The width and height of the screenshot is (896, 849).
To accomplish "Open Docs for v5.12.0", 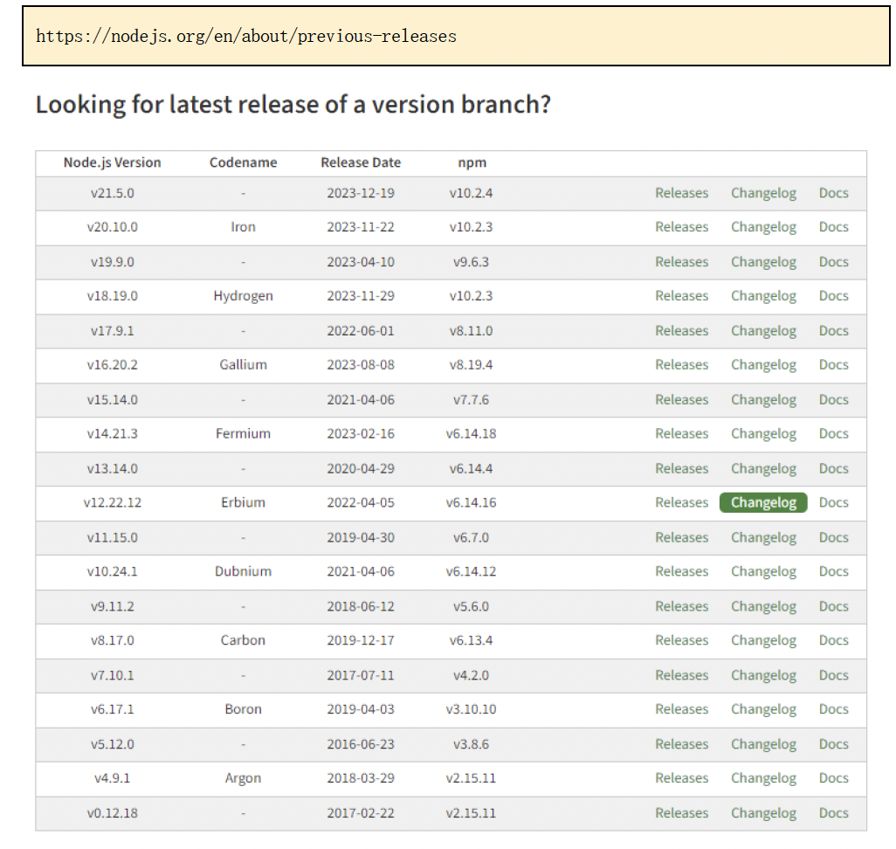I will (833, 744).
